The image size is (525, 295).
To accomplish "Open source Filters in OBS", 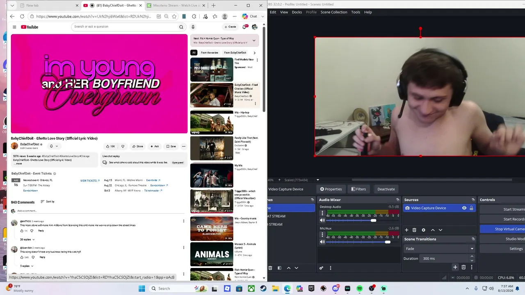I will [358, 189].
